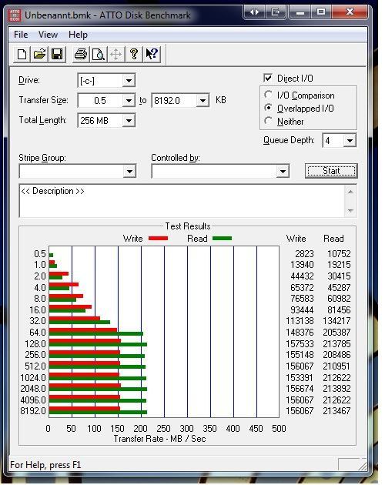Click the write value 44432
This screenshot has width=385, height=485.
click(x=302, y=276)
